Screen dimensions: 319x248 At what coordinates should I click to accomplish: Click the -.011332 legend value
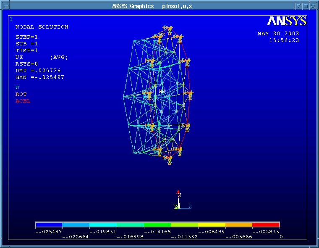(184, 237)
